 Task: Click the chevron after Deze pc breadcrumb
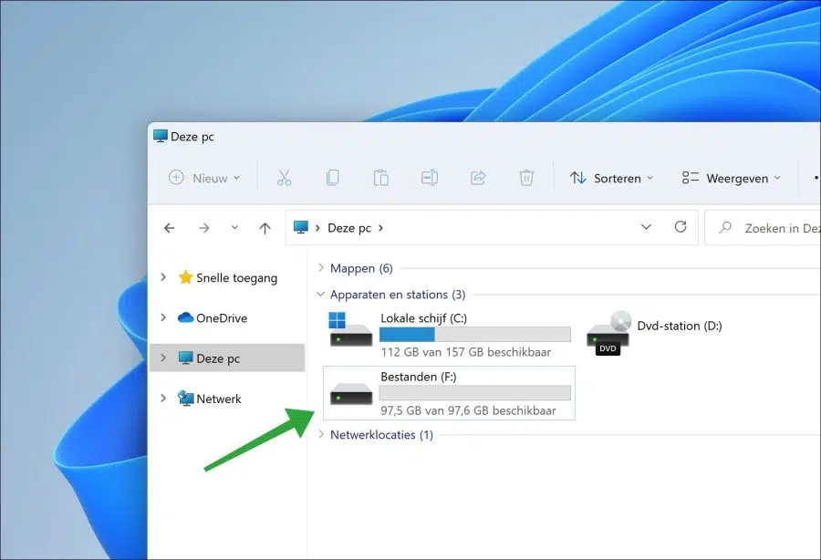(x=380, y=228)
